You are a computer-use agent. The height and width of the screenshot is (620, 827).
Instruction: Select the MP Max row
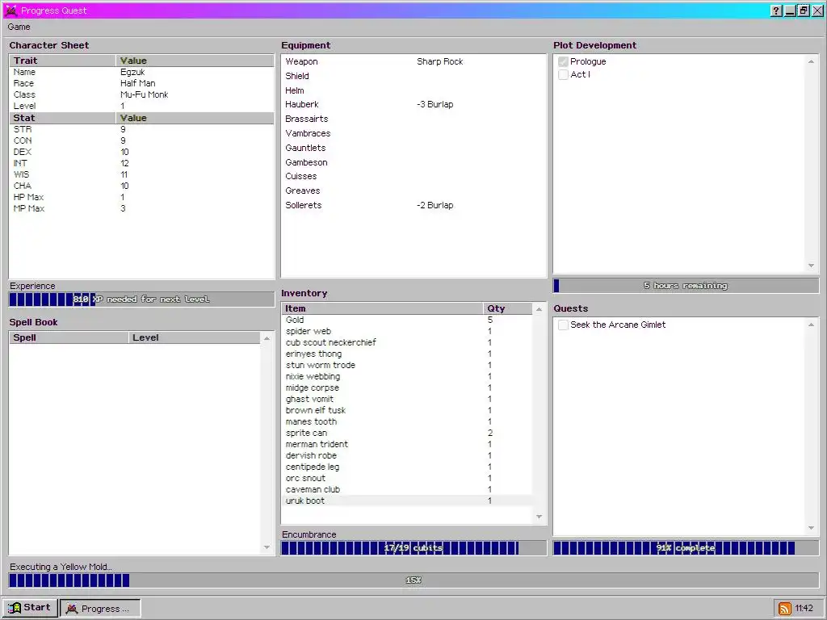point(141,209)
